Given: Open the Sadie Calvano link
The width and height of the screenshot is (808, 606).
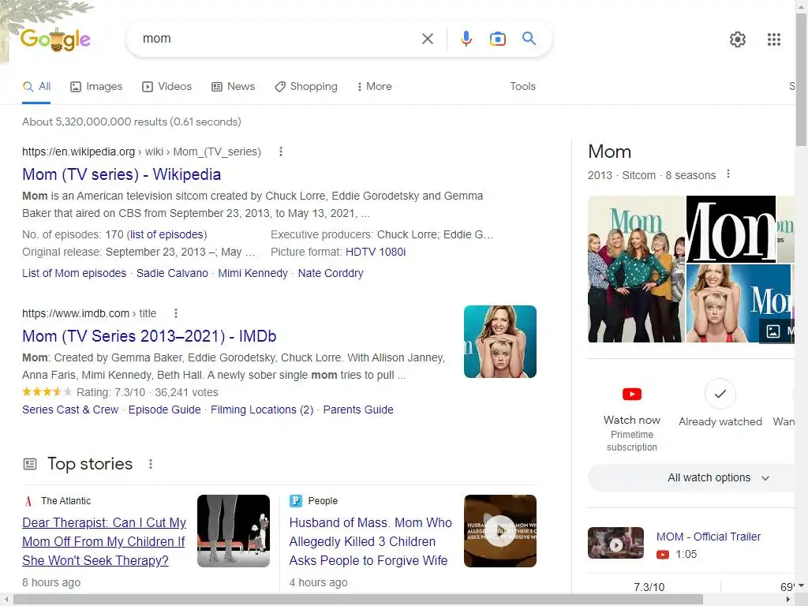Looking at the screenshot, I should coord(172,273).
